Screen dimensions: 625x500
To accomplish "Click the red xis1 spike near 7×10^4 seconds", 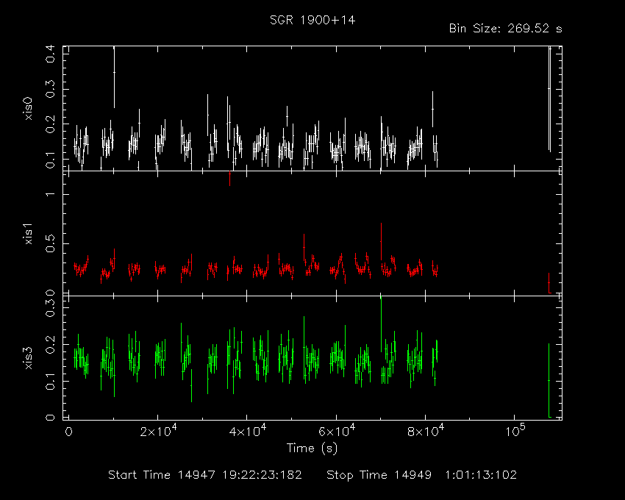I will click(x=381, y=241).
